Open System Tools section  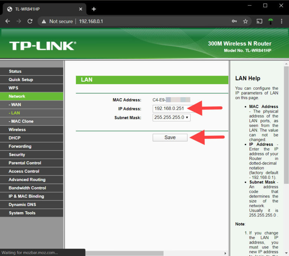[32, 213]
